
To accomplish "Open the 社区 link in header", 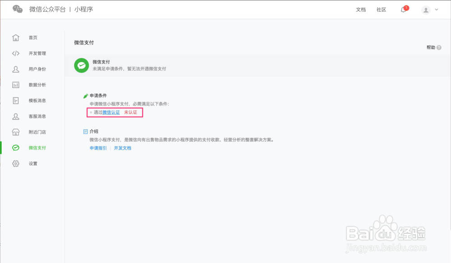I will (381, 10).
